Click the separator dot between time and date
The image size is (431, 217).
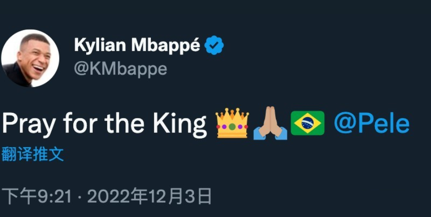click(x=79, y=197)
